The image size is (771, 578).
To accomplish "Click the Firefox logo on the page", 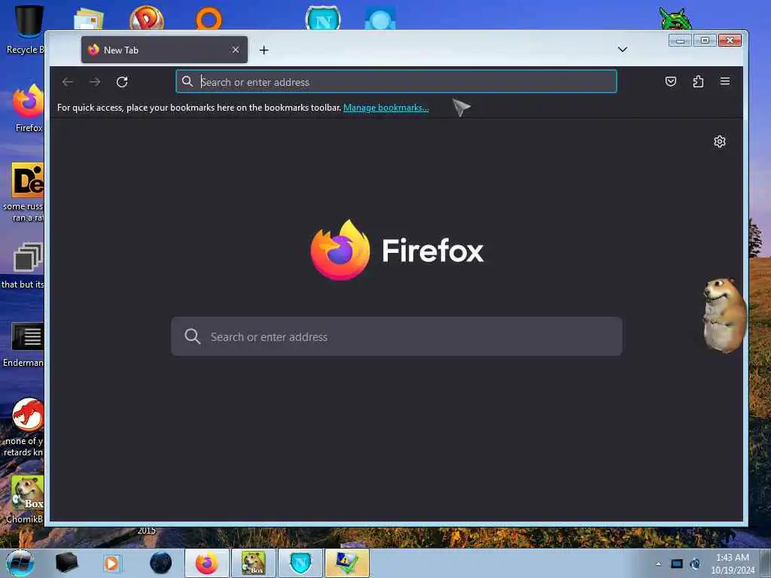I will [x=340, y=250].
